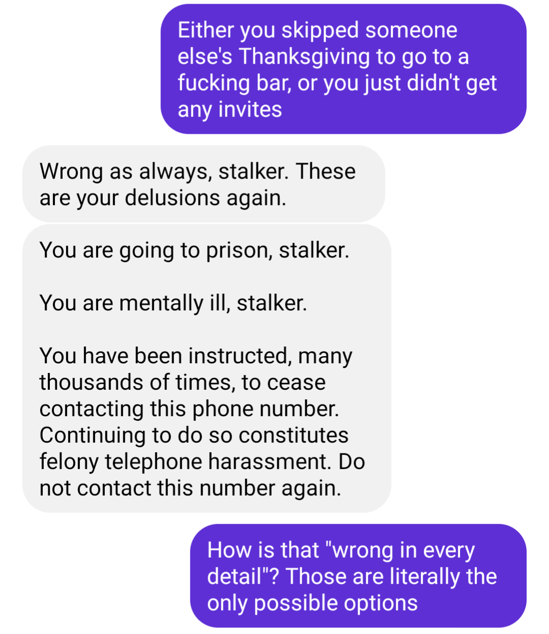Click the text 'You have been instructed, many'

pos(196,356)
